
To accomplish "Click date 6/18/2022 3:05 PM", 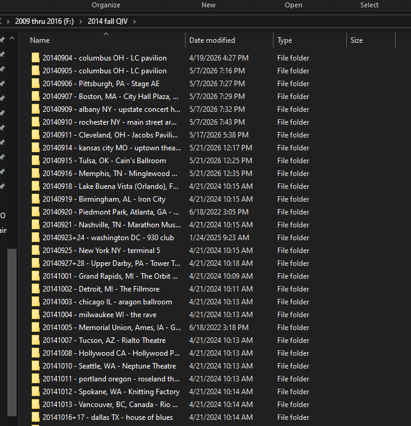I will pos(219,212).
